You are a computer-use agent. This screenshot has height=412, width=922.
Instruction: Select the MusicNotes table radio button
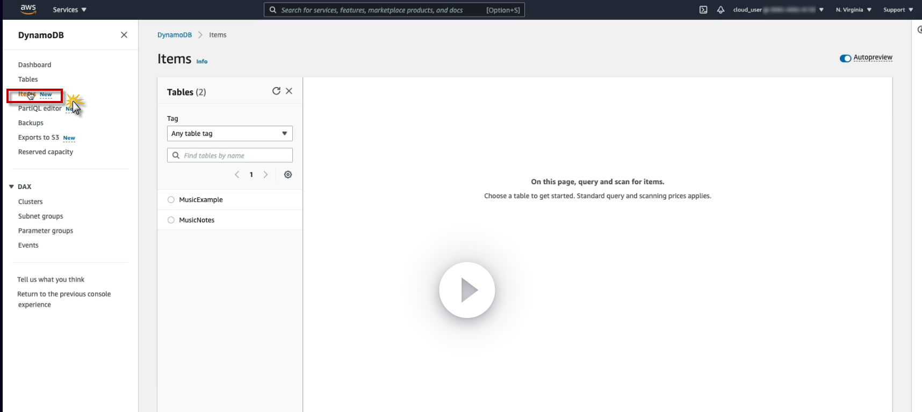coord(171,220)
